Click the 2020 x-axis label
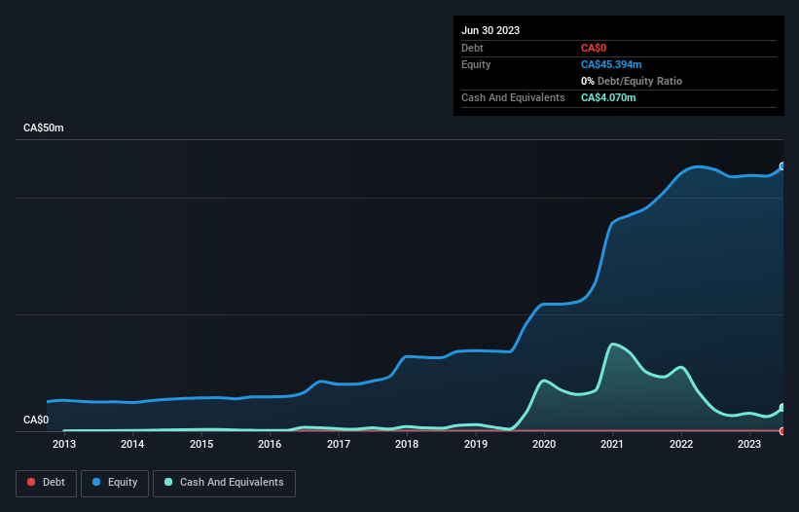This screenshot has height=512, width=799. (x=544, y=444)
